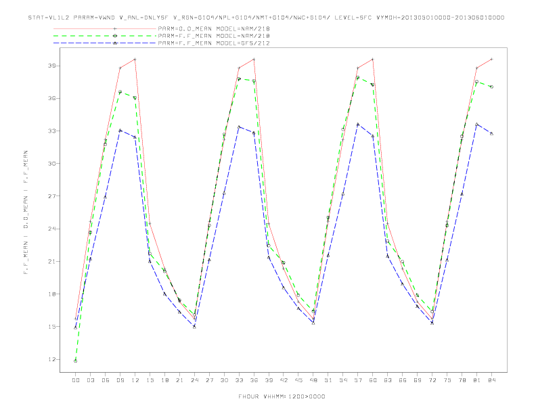Click x-axis tick label 54
This screenshot has width=536, height=414.
(x=343, y=380)
